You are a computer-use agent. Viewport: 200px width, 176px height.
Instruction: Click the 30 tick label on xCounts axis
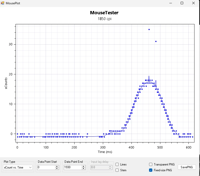point(11,44)
